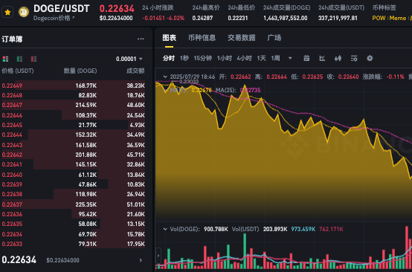
Task: Select ask price 0.22636 in order book
Action: [x=12, y=214]
